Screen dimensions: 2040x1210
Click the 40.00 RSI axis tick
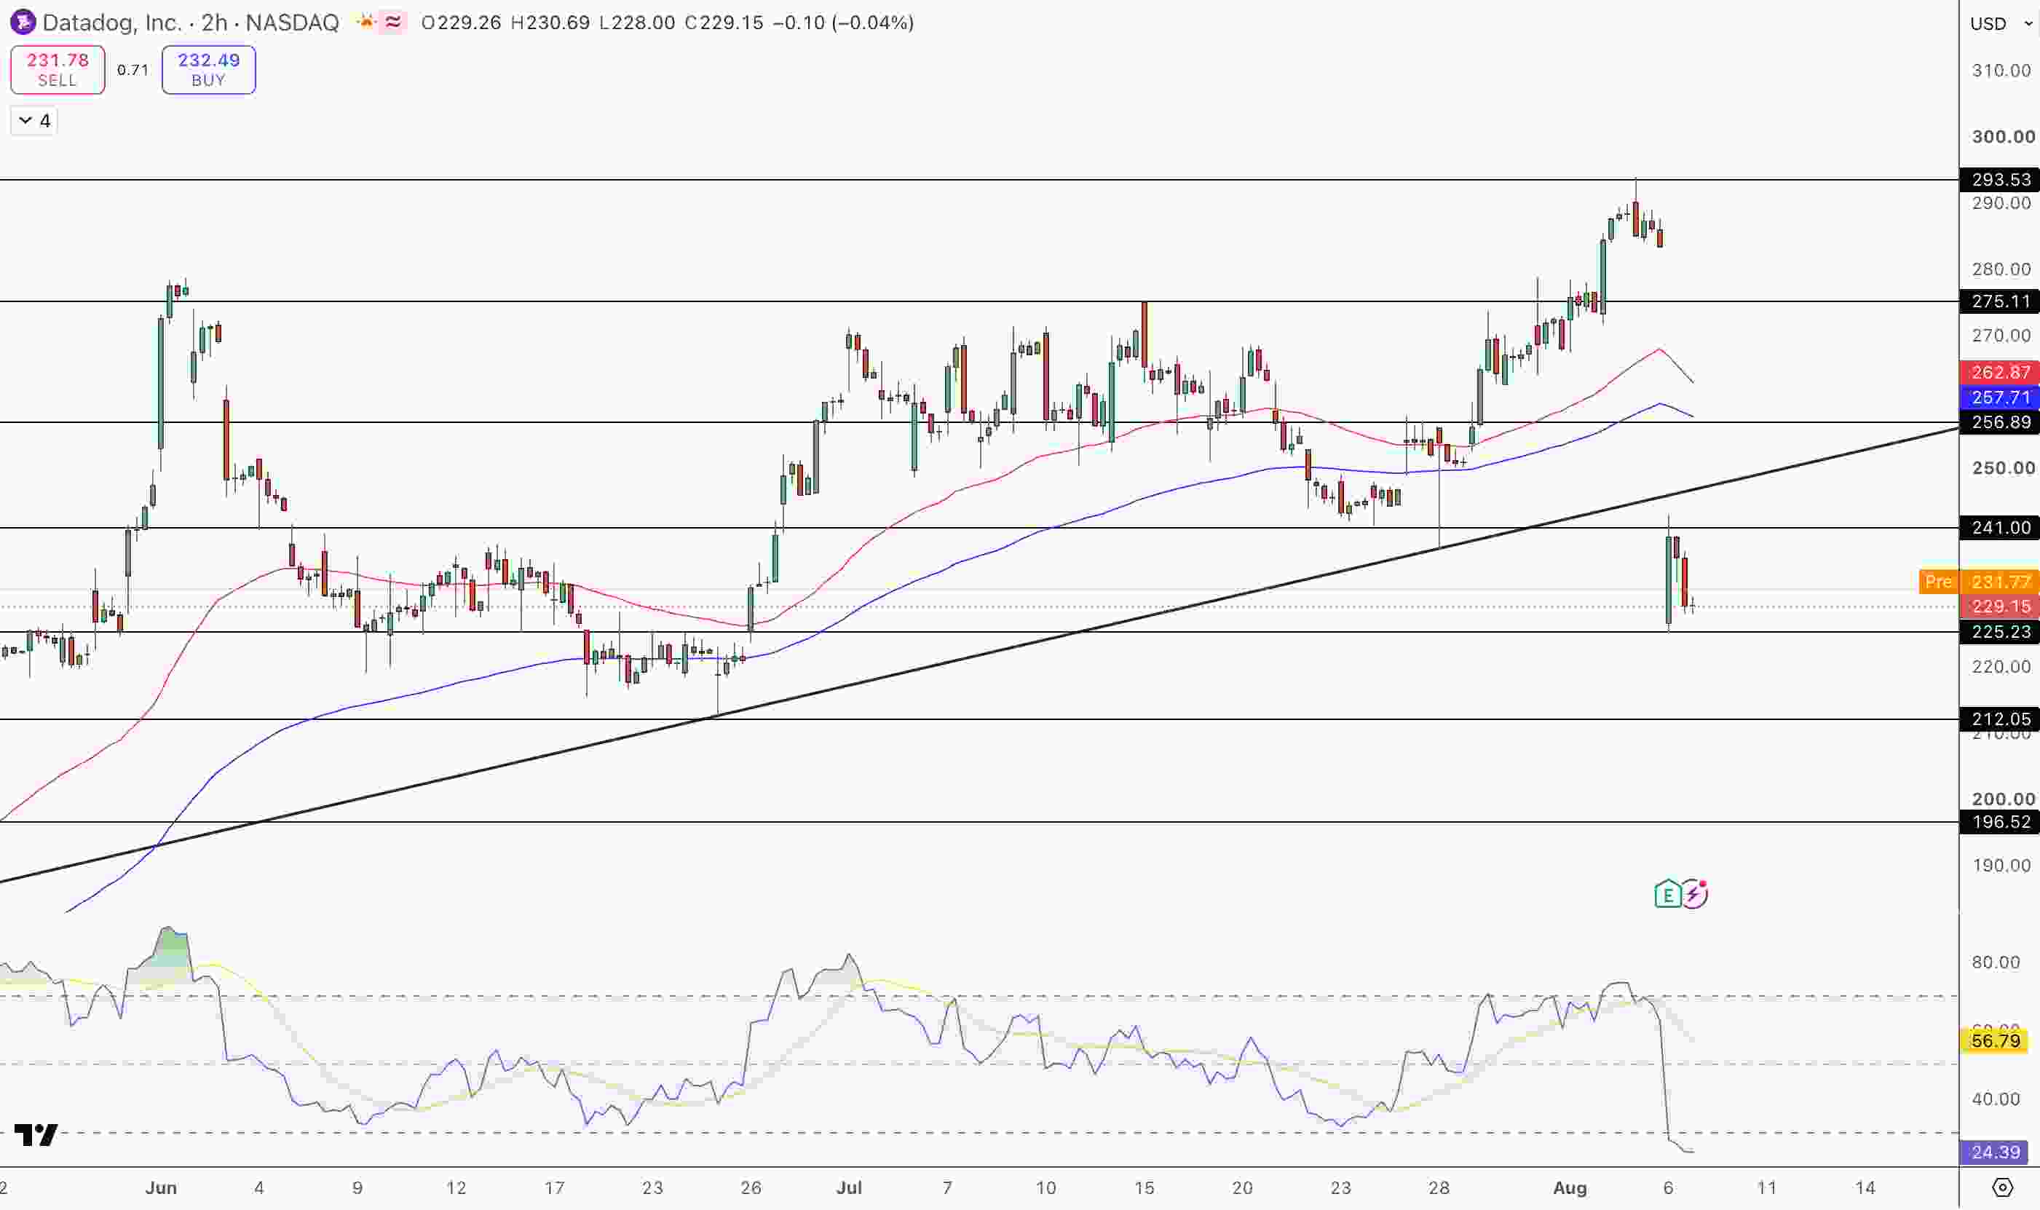pos(1995,1099)
